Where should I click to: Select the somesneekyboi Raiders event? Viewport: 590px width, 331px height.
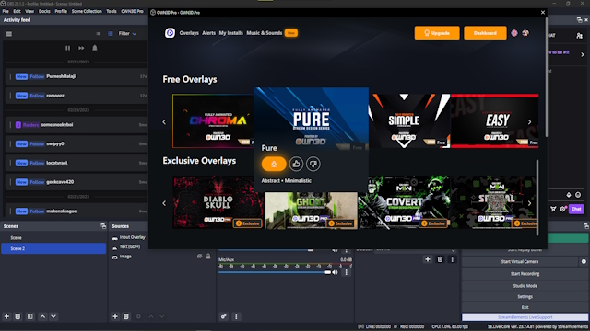tap(77, 125)
